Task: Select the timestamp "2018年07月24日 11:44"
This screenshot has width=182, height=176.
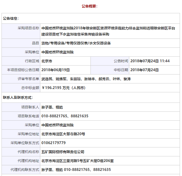Action: point(150,61)
